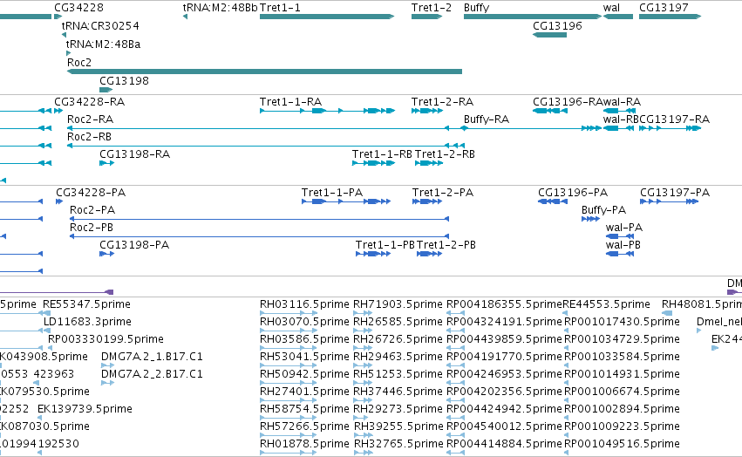Click the Tret1-2-PB protein label
Viewport: 742px width, 457px height.
point(446,245)
